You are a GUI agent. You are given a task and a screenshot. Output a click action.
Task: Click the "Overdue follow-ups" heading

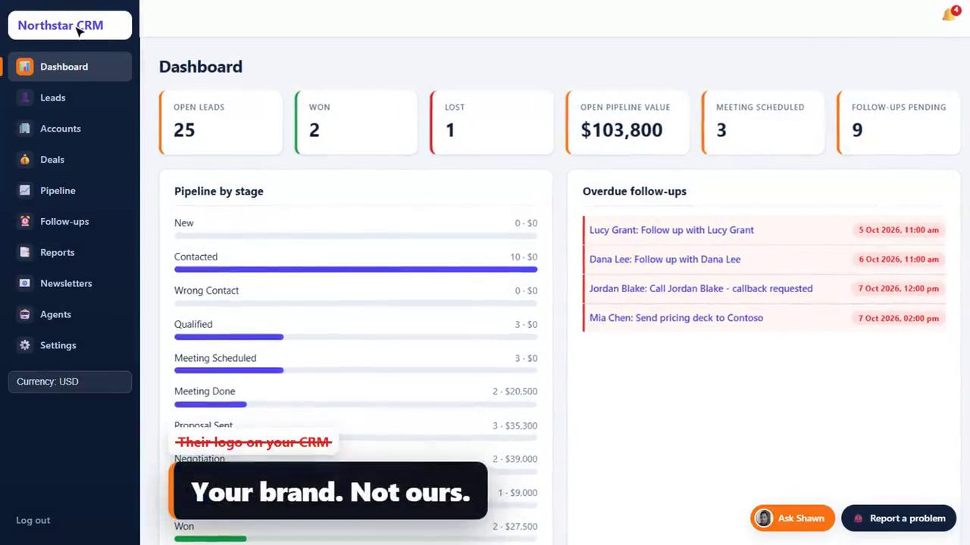[634, 192]
